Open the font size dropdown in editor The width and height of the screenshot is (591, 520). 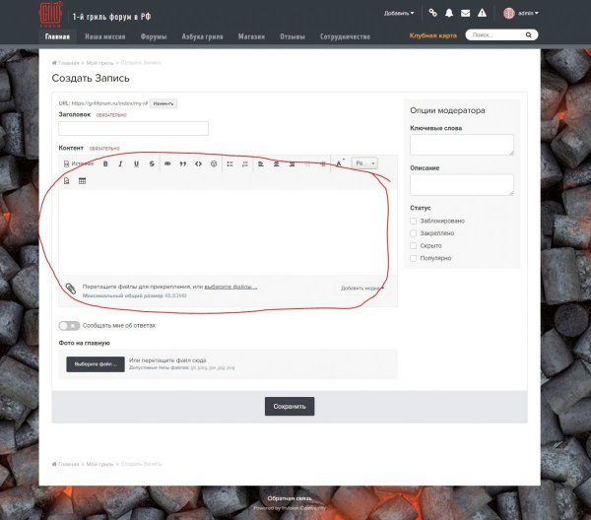point(365,163)
